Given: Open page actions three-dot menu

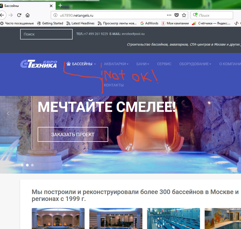Looking at the screenshot, I should tap(169, 15).
